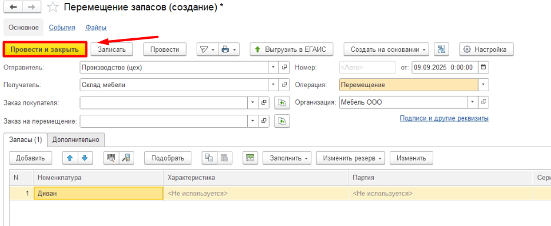Click the Номер input field
Image resolution: width=551 pixels, height=226 pixels.
click(367, 68)
